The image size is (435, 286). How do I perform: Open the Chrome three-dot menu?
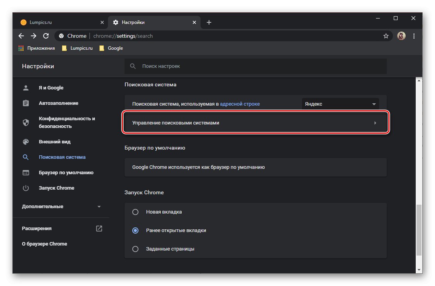(x=414, y=36)
